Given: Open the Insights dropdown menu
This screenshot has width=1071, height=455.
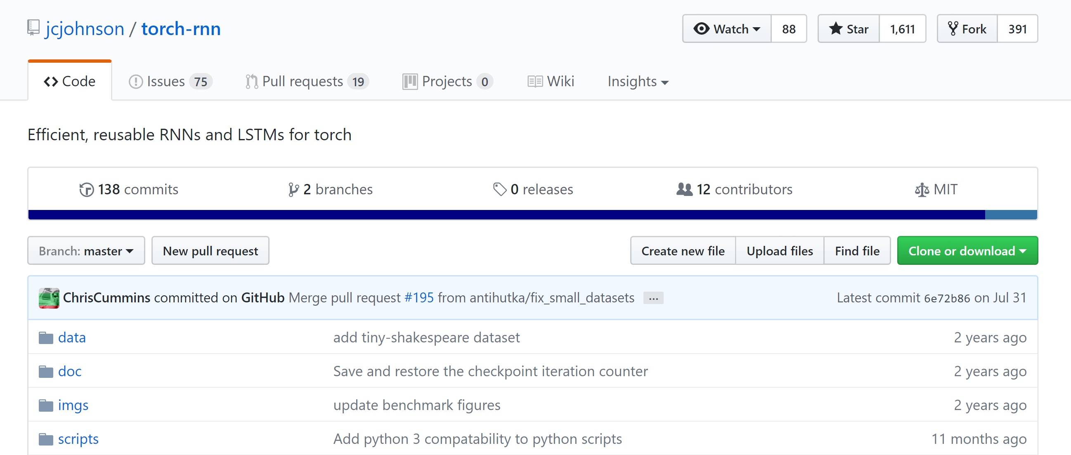Looking at the screenshot, I should pyautogui.click(x=638, y=81).
